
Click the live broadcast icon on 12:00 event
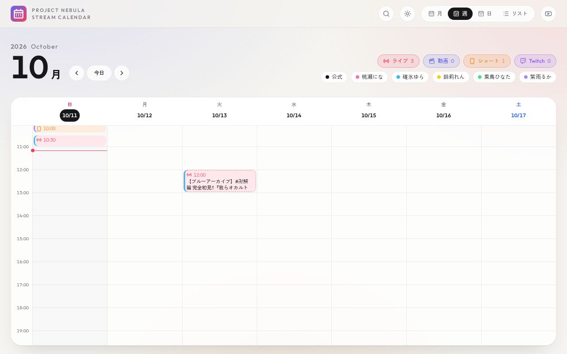coord(189,175)
